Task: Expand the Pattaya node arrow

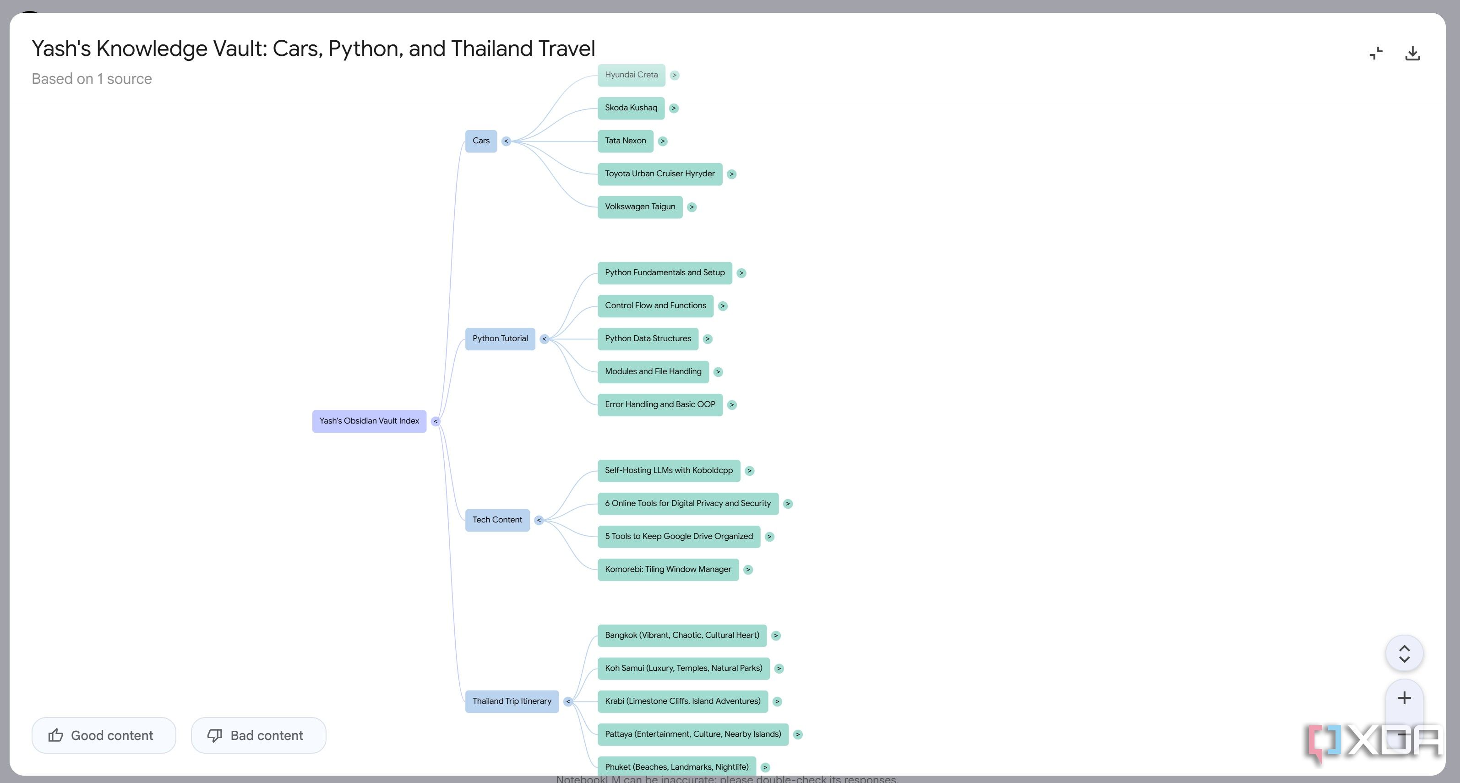Action: pyautogui.click(x=797, y=734)
